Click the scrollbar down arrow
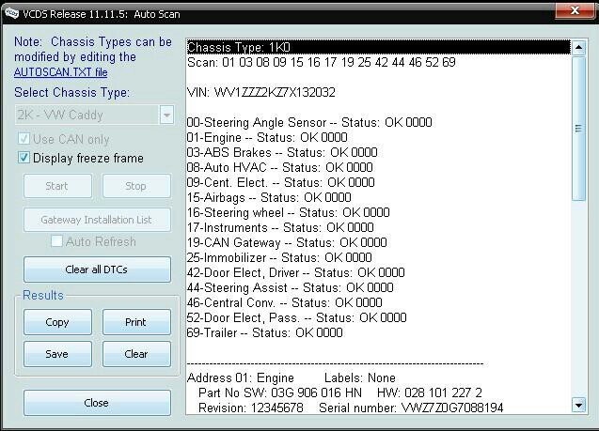The image size is (599, 431). 578,405
